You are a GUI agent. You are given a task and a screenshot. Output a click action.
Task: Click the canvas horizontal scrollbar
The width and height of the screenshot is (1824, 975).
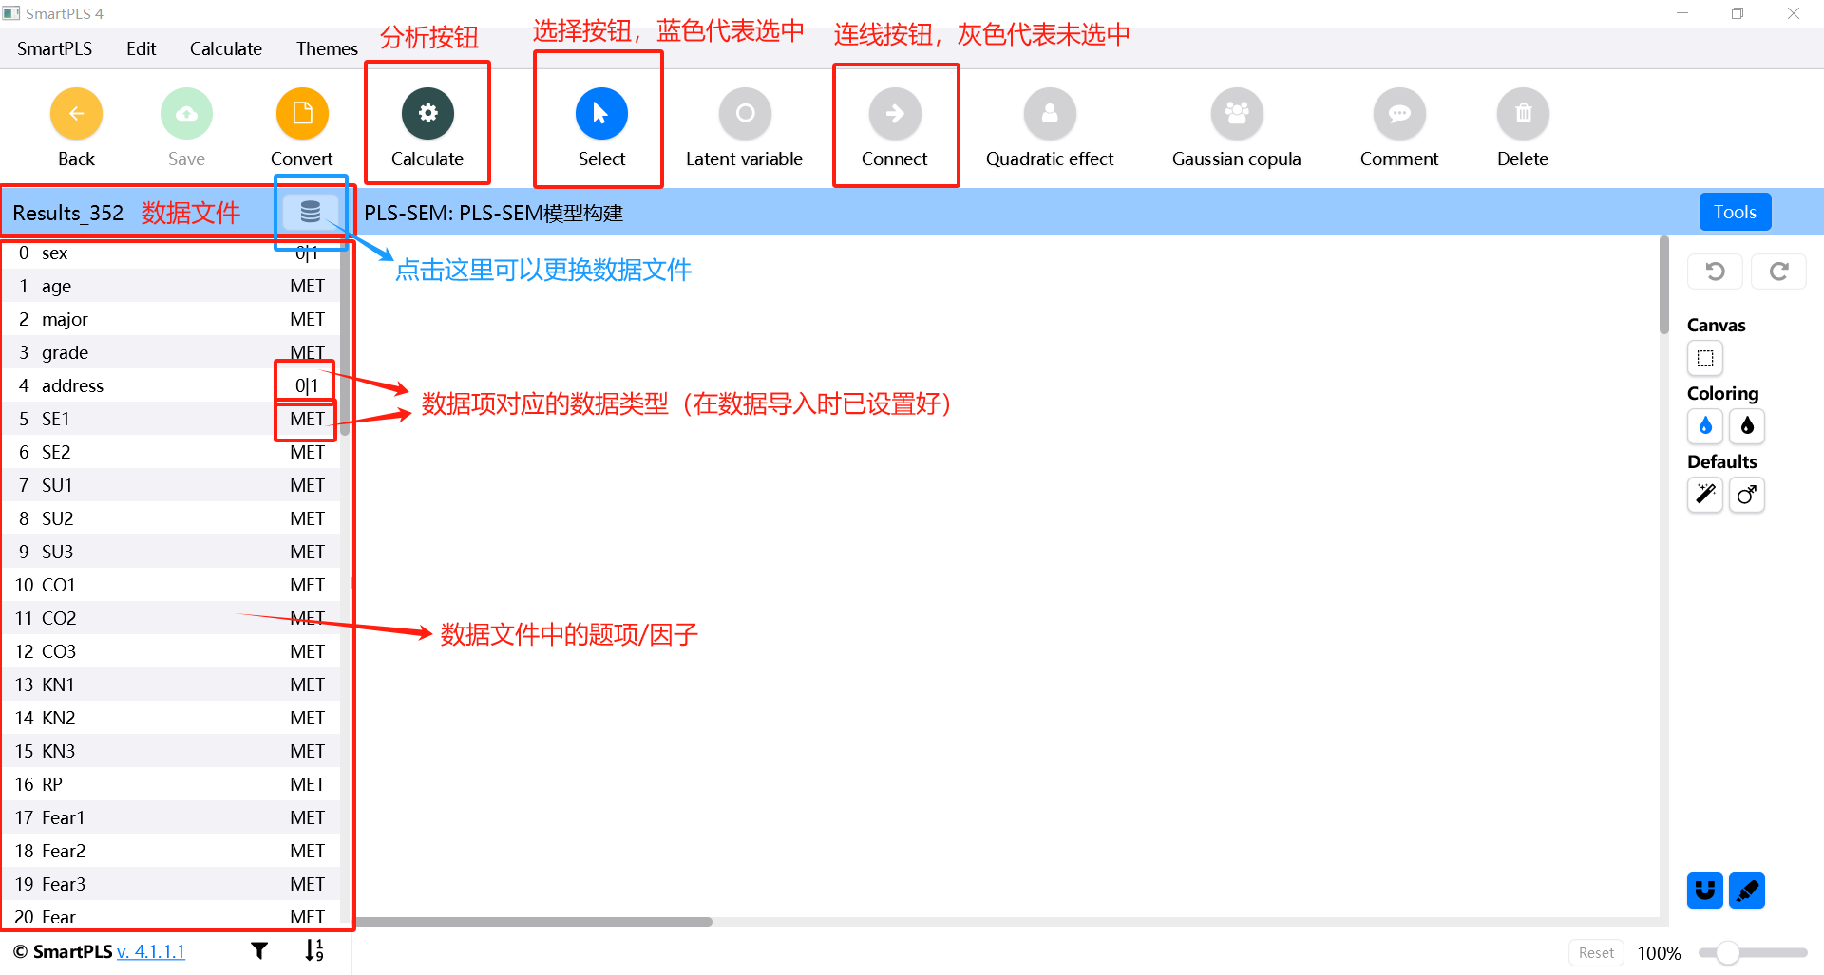533,922
